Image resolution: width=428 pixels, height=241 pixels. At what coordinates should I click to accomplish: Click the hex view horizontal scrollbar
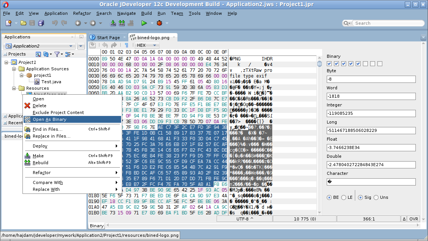[263, 225]
